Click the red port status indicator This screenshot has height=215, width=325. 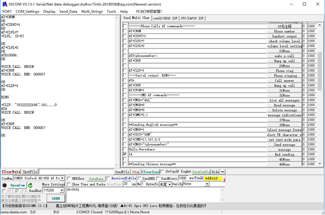pyautogui.click(x=5, y=185)
